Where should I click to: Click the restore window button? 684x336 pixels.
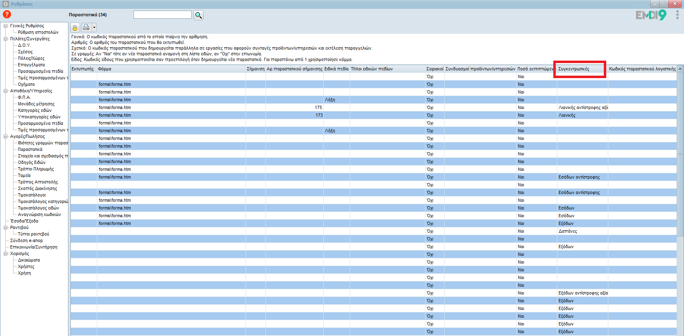tap(664, 4)
